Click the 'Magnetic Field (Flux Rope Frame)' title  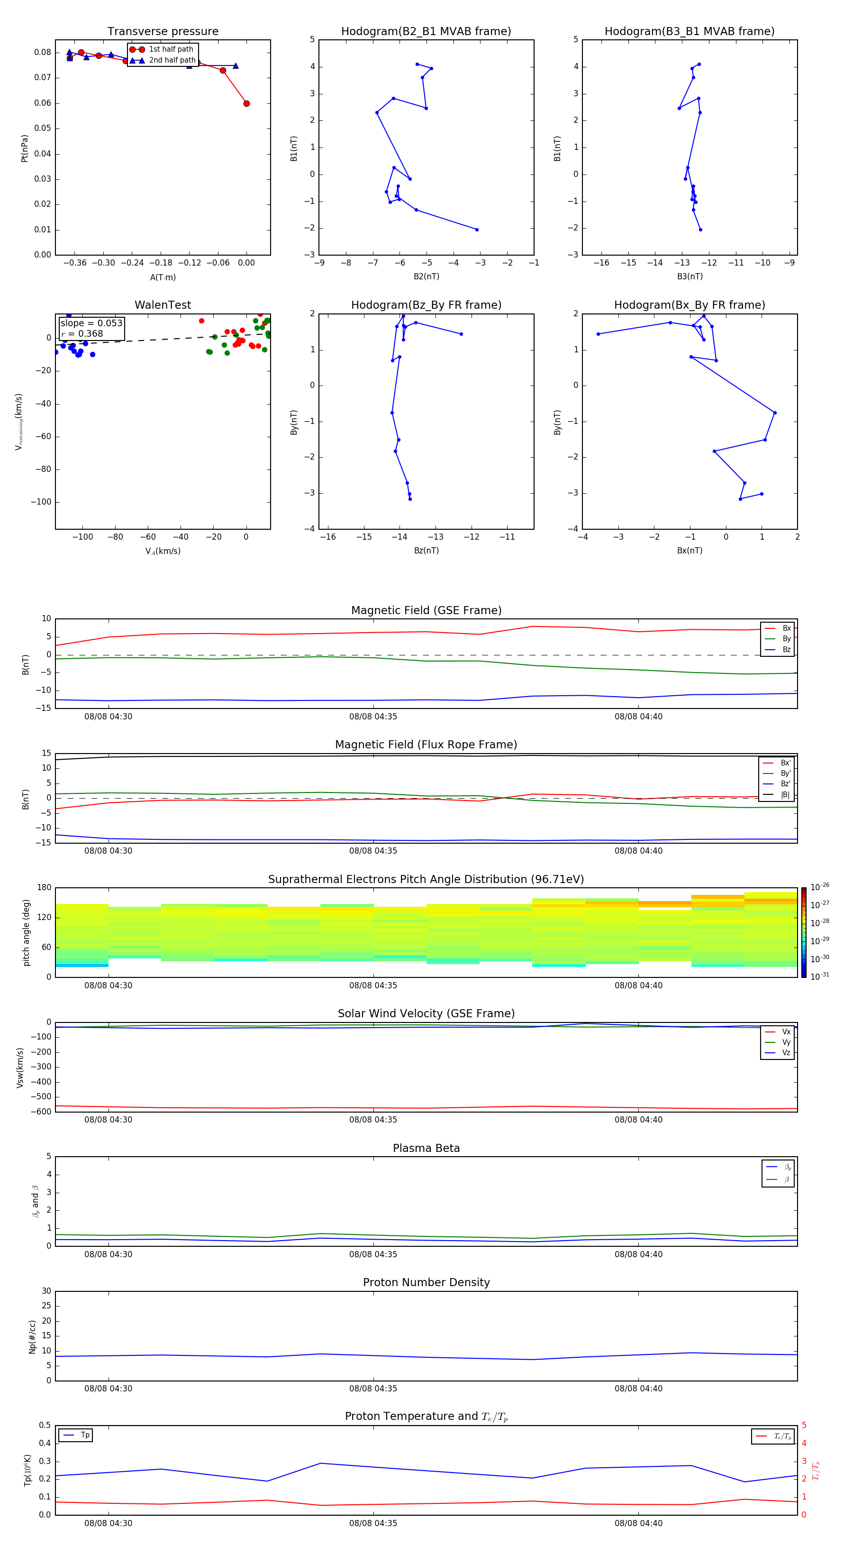(x=426, y=745)
